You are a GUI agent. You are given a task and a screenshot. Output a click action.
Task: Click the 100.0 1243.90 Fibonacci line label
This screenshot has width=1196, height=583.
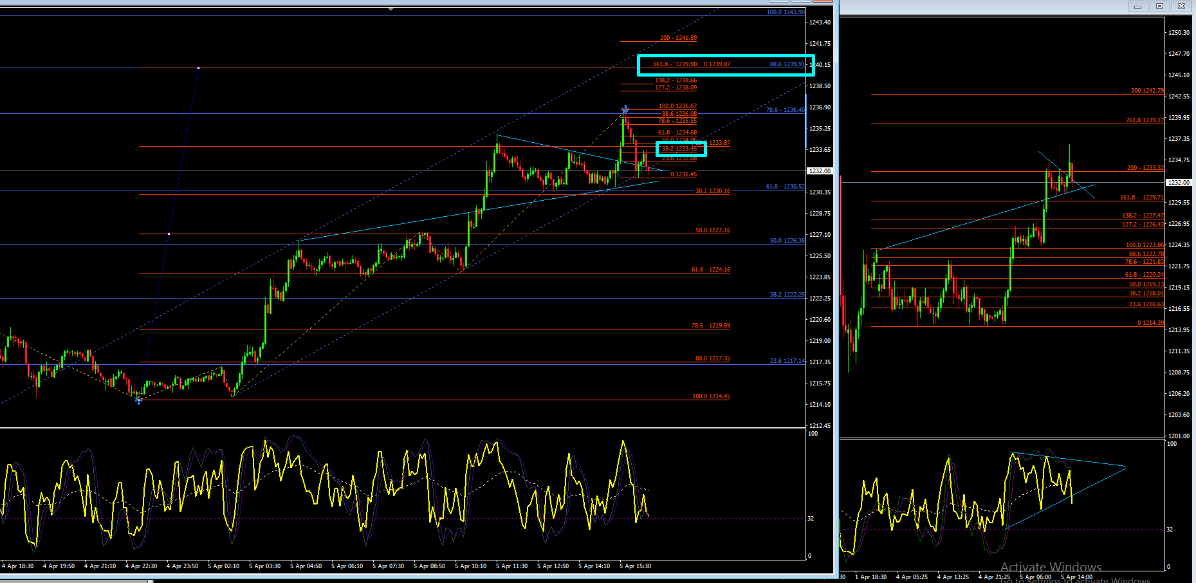786,12
